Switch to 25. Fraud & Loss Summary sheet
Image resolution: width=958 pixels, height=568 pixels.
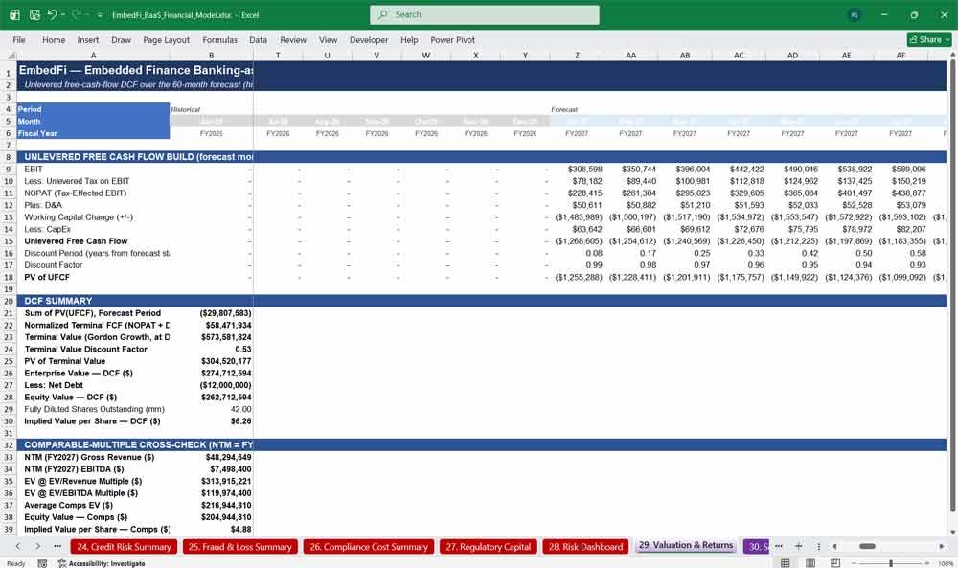[240, 547]
